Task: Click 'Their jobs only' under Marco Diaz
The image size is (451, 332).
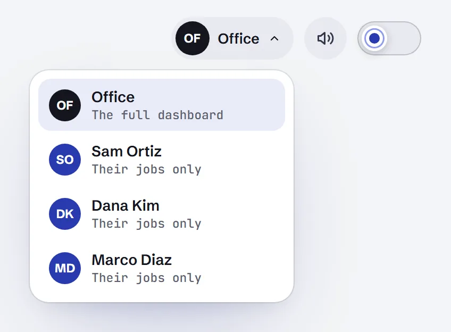Action: tap(146, 278)
